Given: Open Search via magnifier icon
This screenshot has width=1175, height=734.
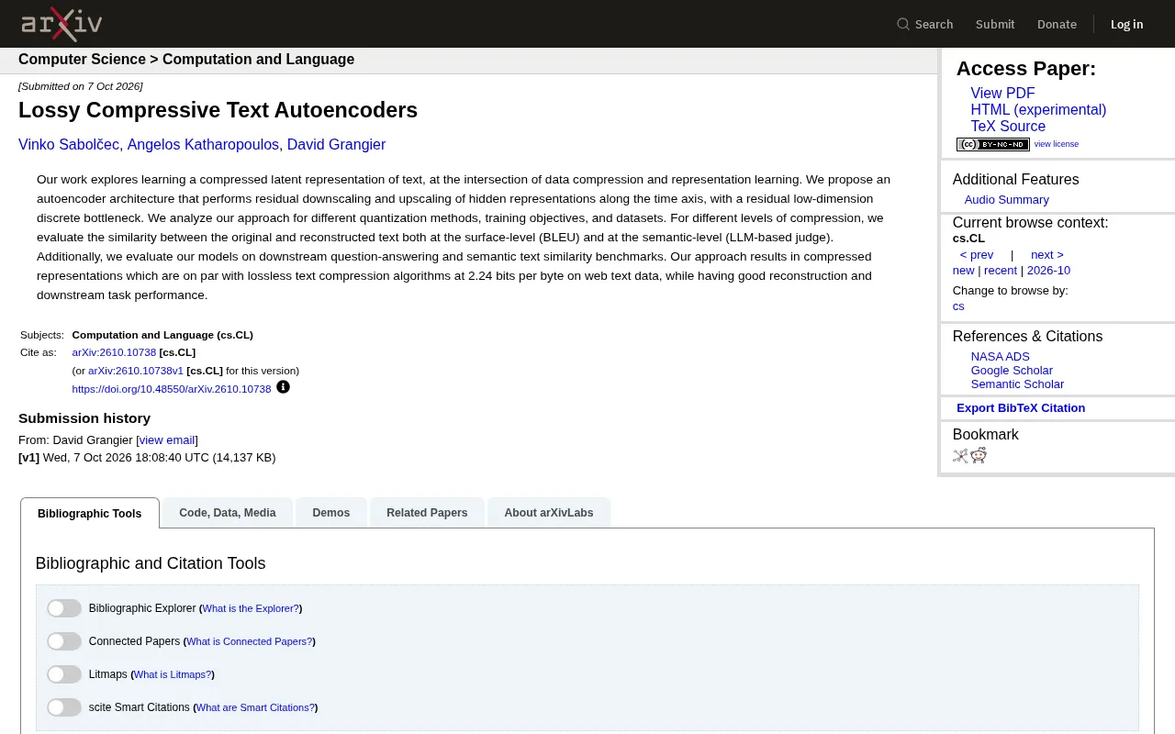Looking at the screenshot, I should point(903,24).
